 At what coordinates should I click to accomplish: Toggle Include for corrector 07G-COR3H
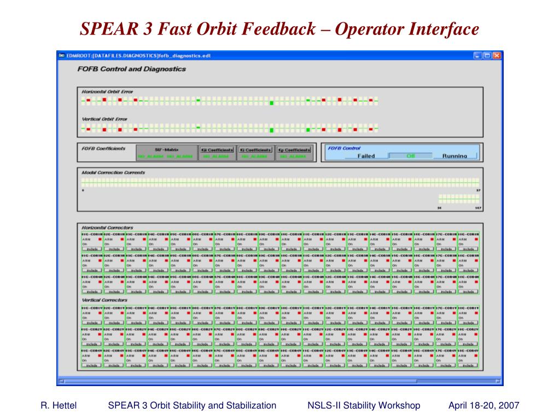click(225, 270)
